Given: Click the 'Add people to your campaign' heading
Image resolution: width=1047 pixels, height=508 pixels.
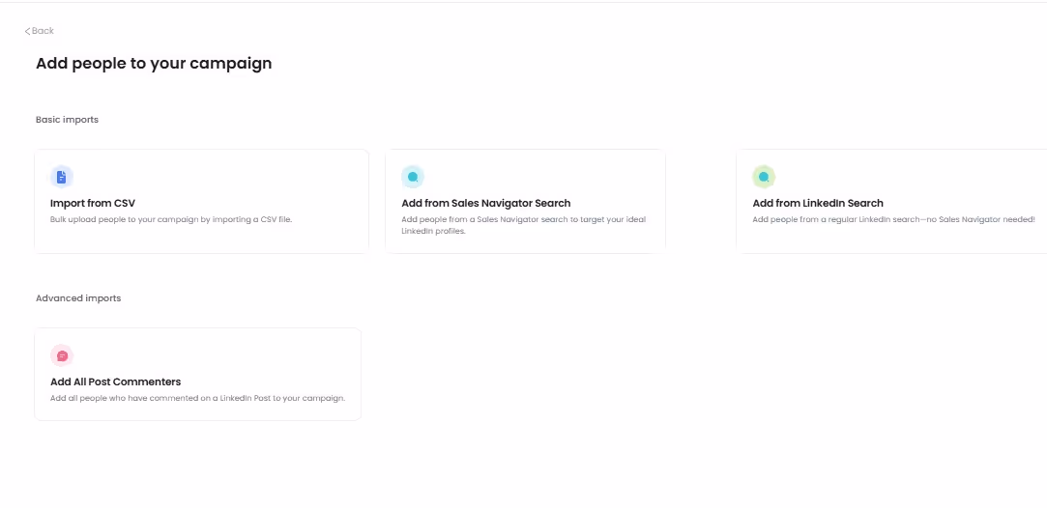Looking at the screenshot, I should click(154, 64).
